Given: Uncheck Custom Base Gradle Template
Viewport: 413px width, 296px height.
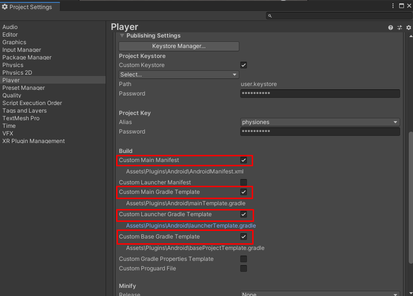Looking at the screenshot, I should click(x=244, y=237).
